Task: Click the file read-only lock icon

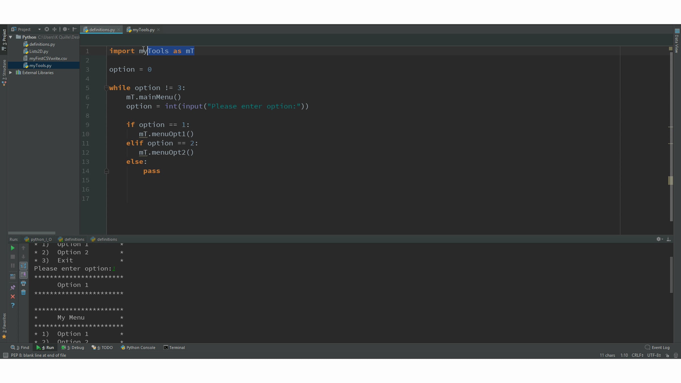Action: (x=667, y=355)
